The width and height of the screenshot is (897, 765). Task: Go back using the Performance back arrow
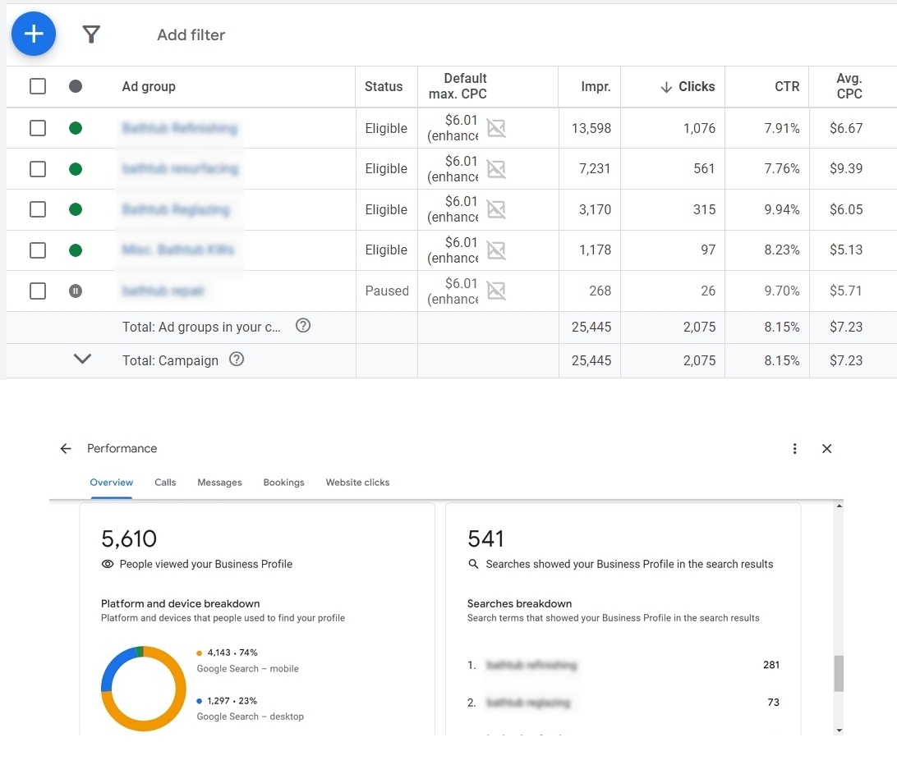coord(66,448)
